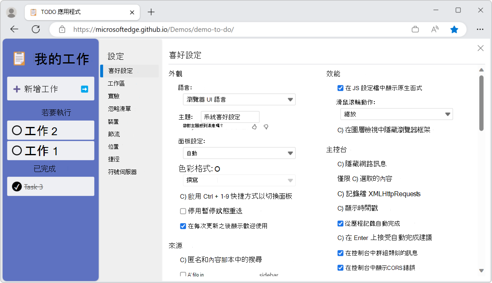The width and height of the screenshot is (492, 283).
Task: Open a new browser tab
Action: [x=151, y=12]
